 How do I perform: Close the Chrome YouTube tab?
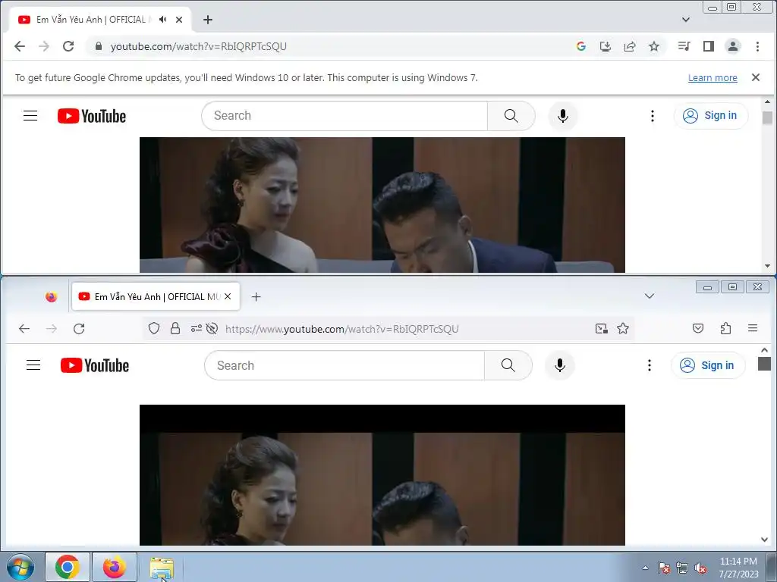click(x=179, y=19)
